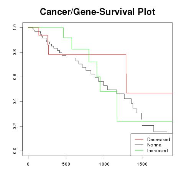Image resolution: width=184 pixels, height=184 pixels.
Task: Click the 1000 x-axis tick label
Action: 104,164
